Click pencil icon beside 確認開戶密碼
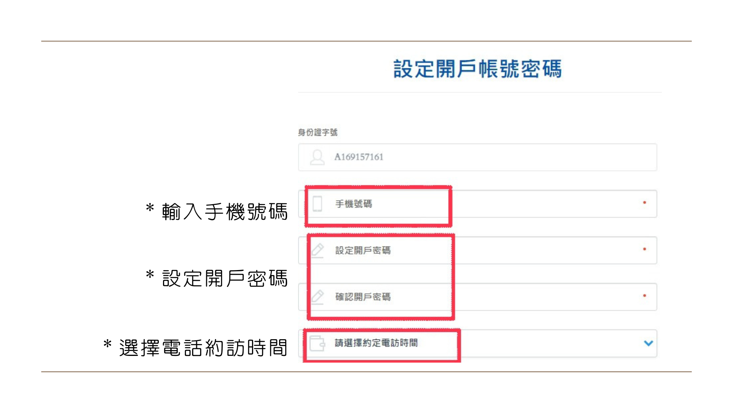 (317, 297)
